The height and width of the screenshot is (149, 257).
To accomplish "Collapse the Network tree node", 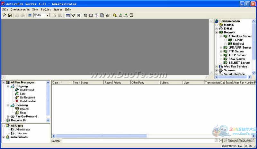I will tap(217, 33).
